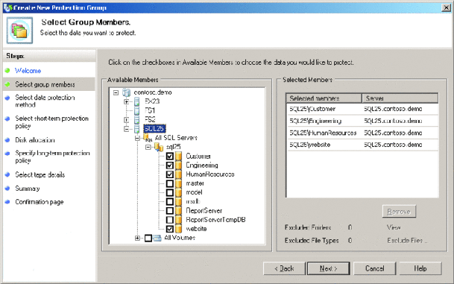Open Select short-term protection policy step

(x=51, y=122)
